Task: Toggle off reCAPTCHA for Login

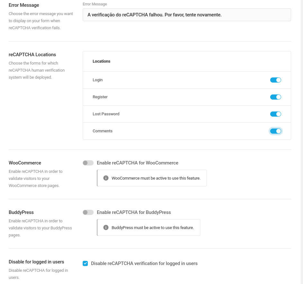Action: (275, 80)
